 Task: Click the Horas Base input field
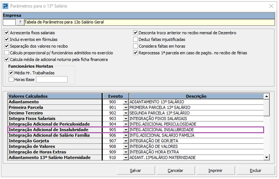pos(52,79)
